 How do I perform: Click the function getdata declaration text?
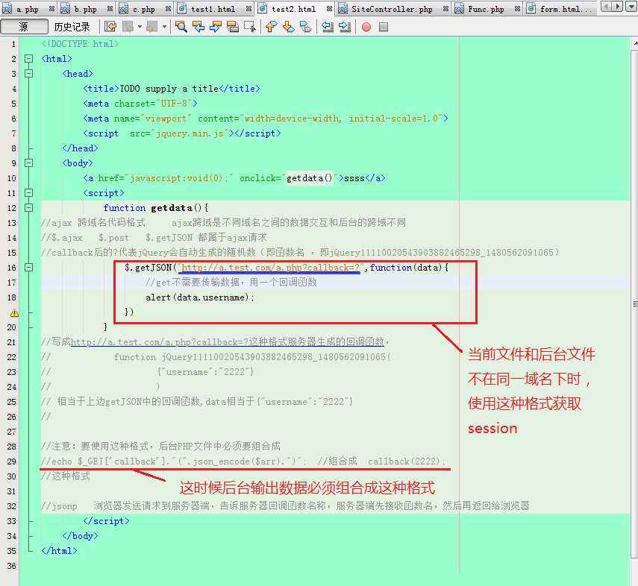coord(155,208)
